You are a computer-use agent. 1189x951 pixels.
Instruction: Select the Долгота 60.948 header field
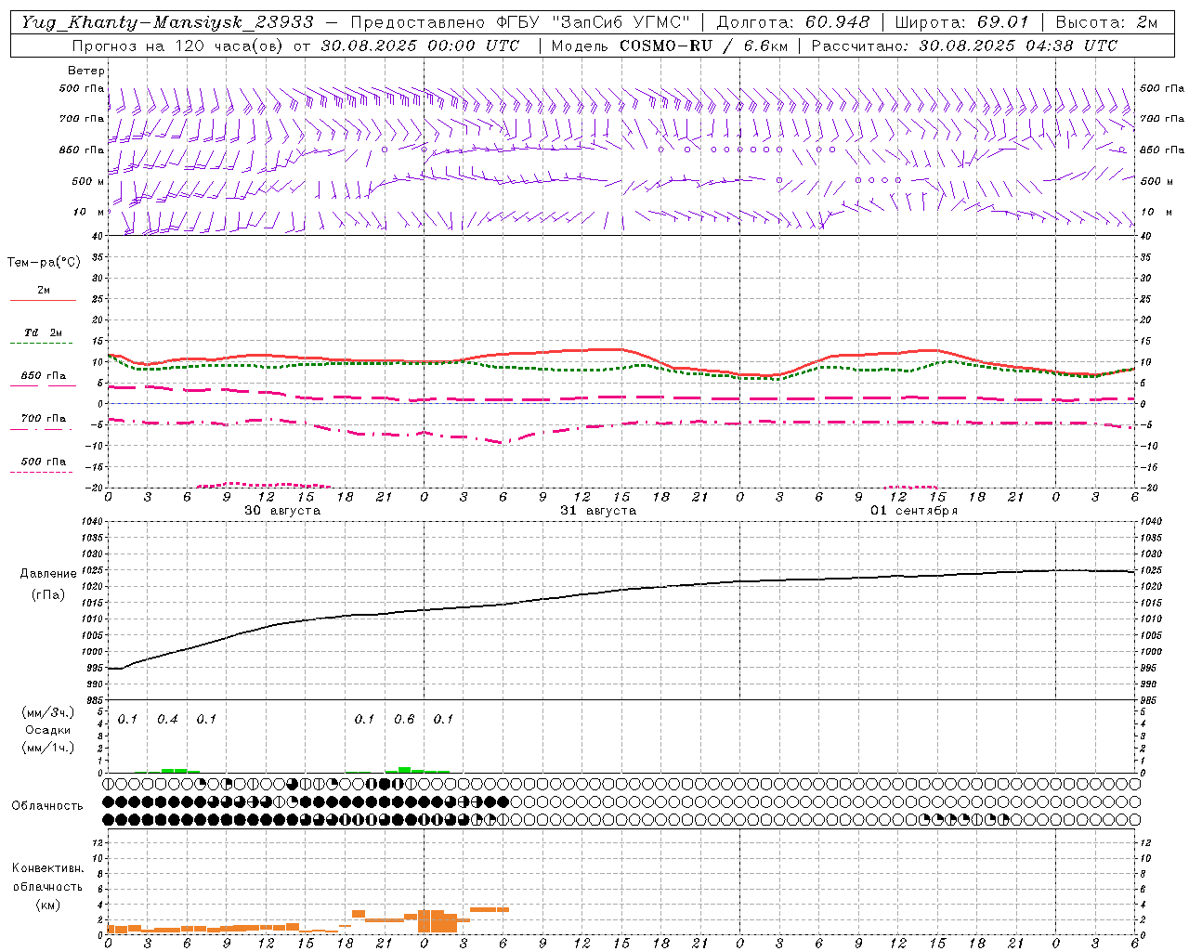click(x=793, y=22)
